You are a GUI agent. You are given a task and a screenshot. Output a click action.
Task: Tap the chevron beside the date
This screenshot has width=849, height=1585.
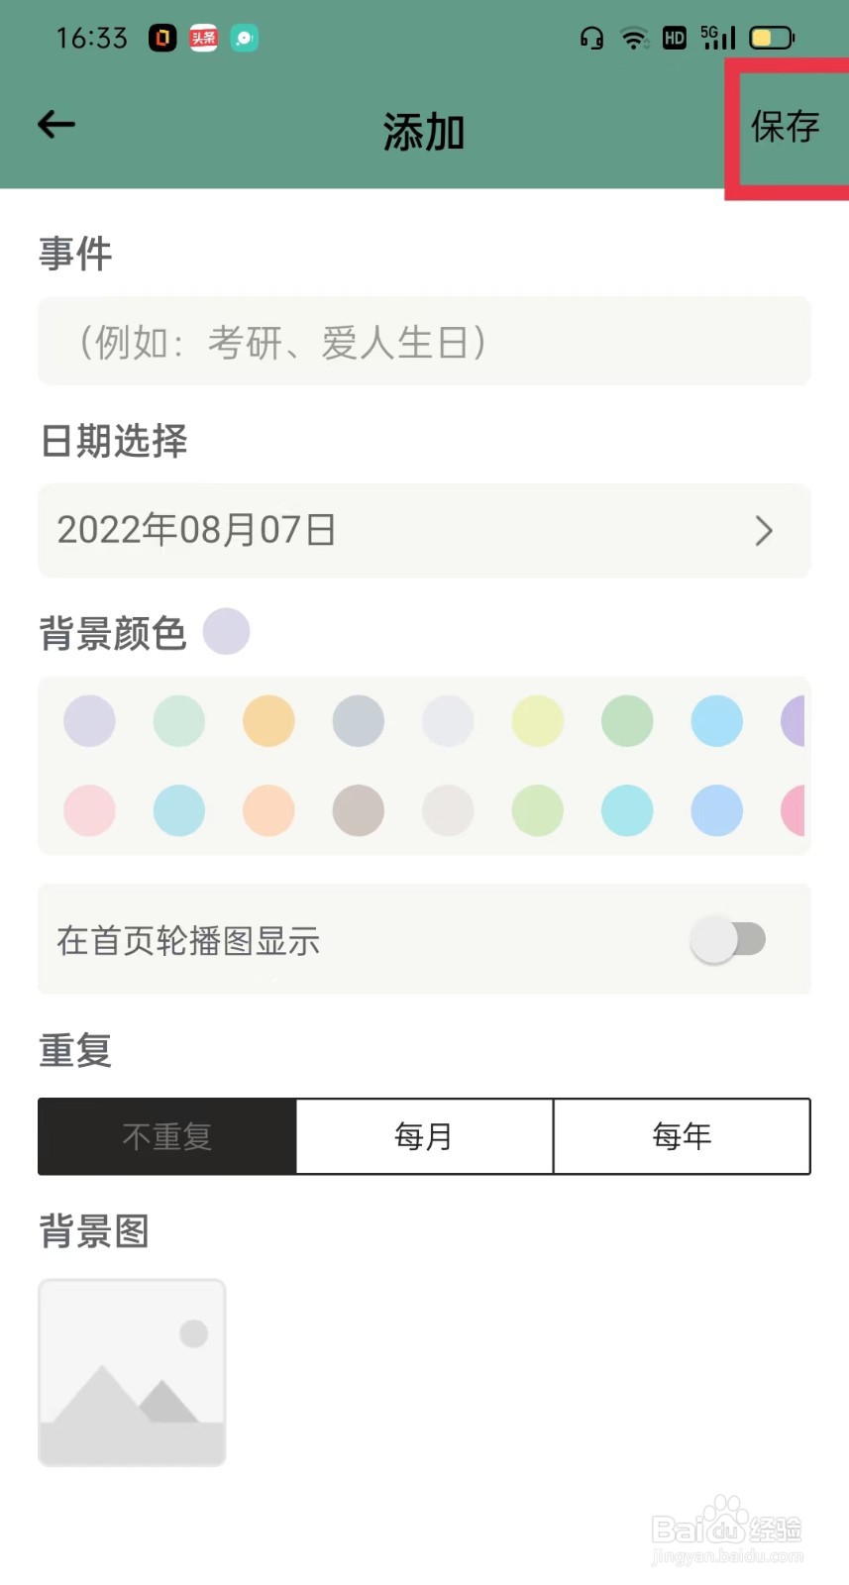763,531
